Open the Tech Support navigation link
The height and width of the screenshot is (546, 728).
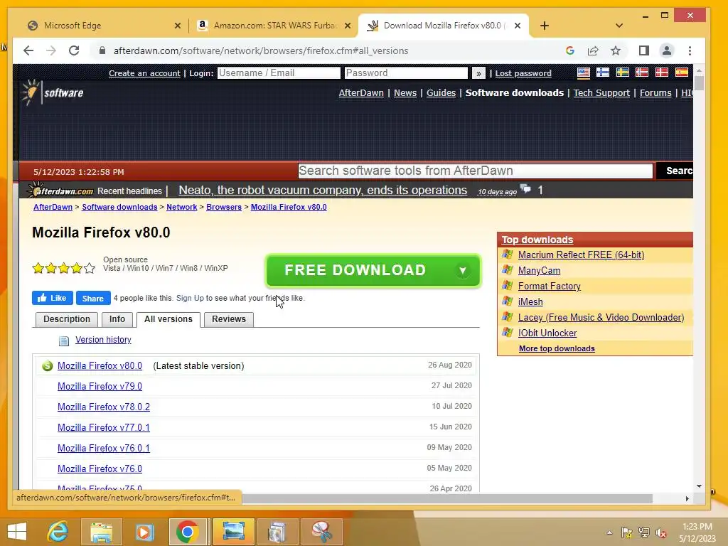601,93
